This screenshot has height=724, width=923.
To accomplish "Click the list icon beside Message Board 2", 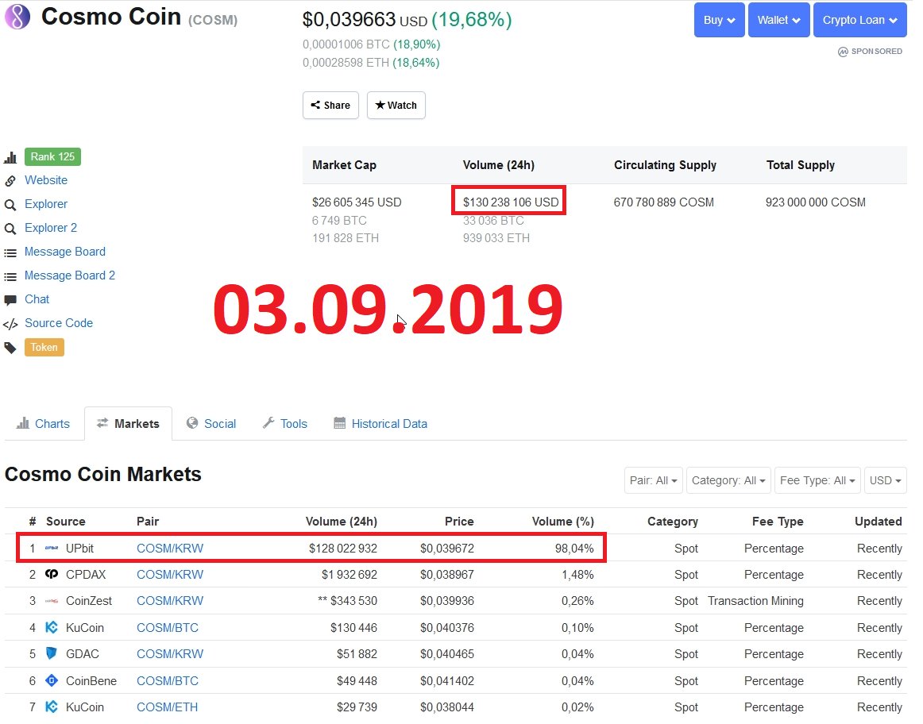I will pyautogui.click(x=10, y=276).
